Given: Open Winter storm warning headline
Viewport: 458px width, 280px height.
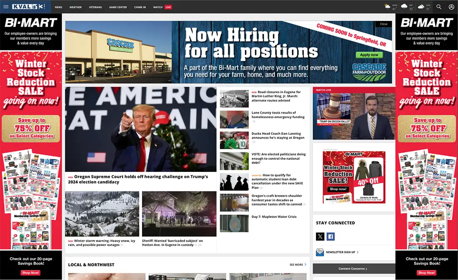Looking at the screenshot, I should pos(102,243).
